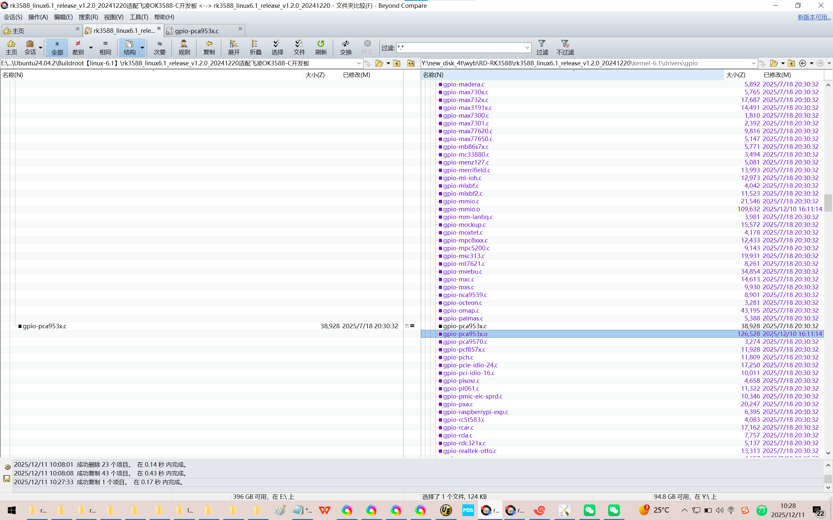This screenshot has width=833, height=520.
Task: Toggle Show Same (相同) display filter
Action: (x=105, y=47)
